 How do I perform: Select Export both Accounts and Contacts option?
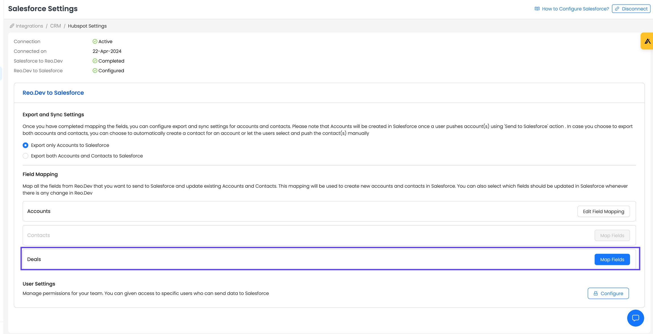coord(26,156)
